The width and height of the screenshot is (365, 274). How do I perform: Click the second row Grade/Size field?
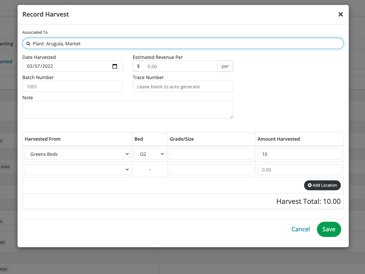[211, 169]
